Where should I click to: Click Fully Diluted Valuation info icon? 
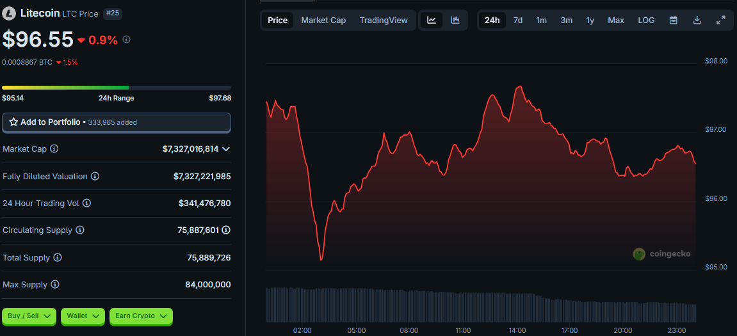click(95, 176)
